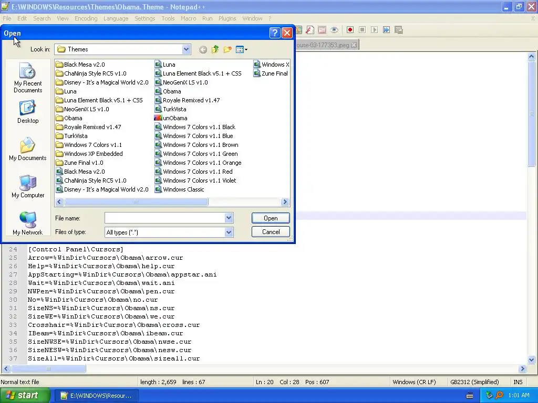Click the eye Monitoring toolbar icon
This screenshot has height=403, width=538.
334,30
